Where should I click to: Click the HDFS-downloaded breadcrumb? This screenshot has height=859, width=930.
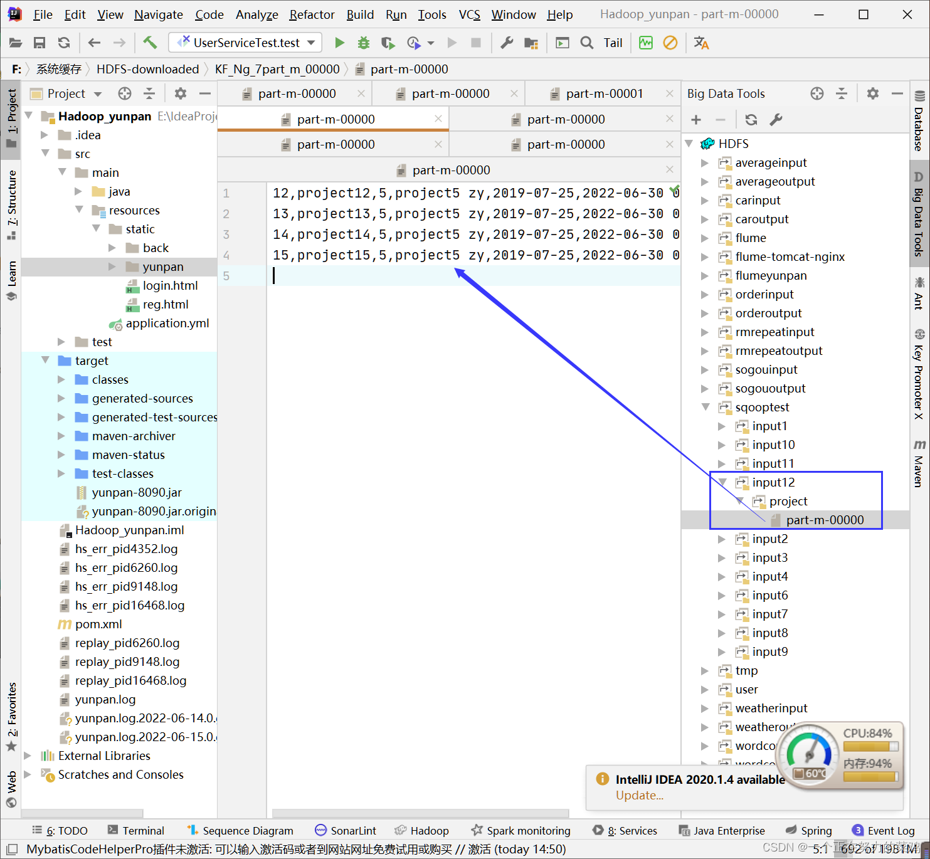tap(147, 69)
